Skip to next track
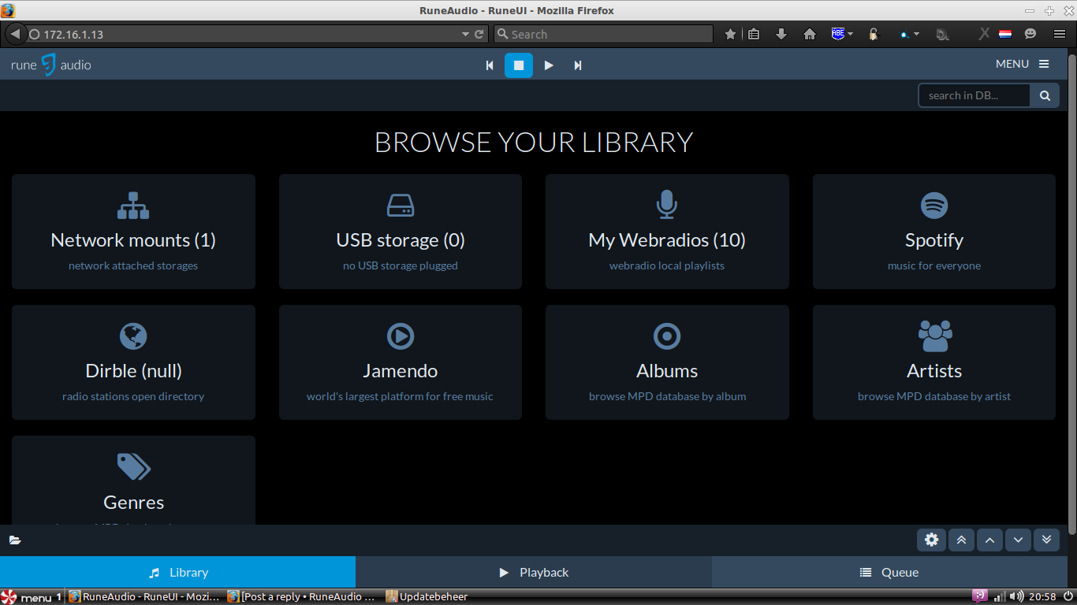Screen dimensions: 1077x605 pyautogui.click(x=578, y=65)
